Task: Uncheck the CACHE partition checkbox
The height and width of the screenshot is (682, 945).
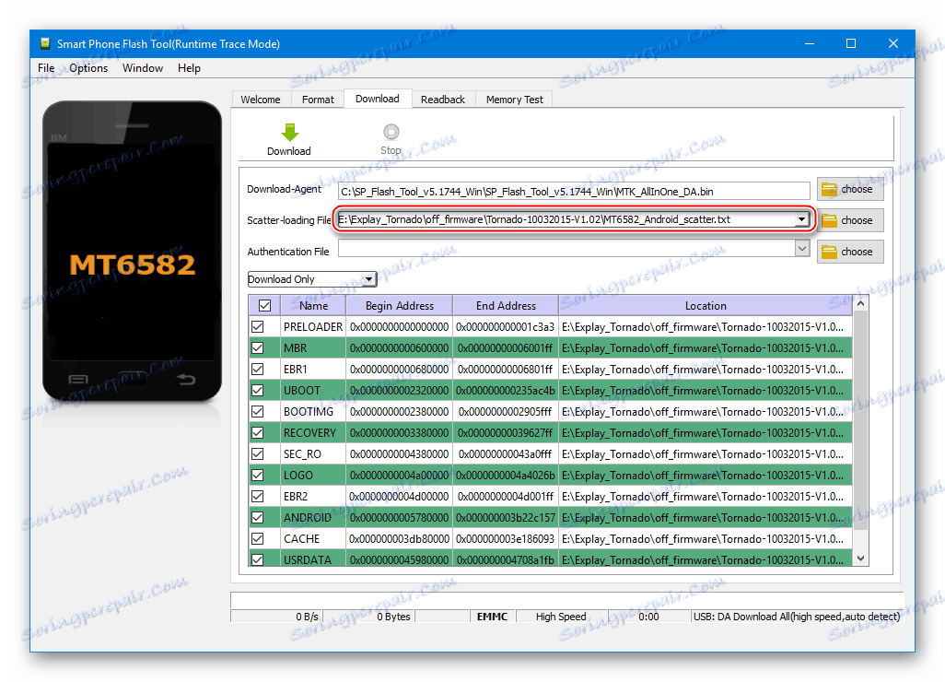Action: [x=258, y=538]
